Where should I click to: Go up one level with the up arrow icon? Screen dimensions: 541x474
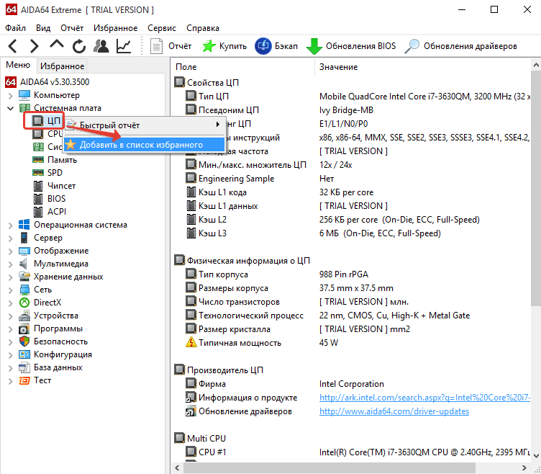[x=57, y=44]
